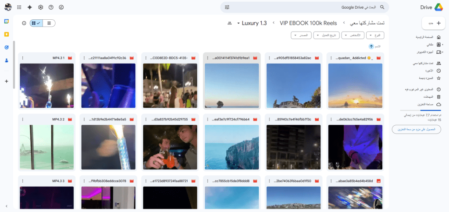Open Google Tasks in the side panel
This screenshot has width=449, height=212.
click(7, 47)
